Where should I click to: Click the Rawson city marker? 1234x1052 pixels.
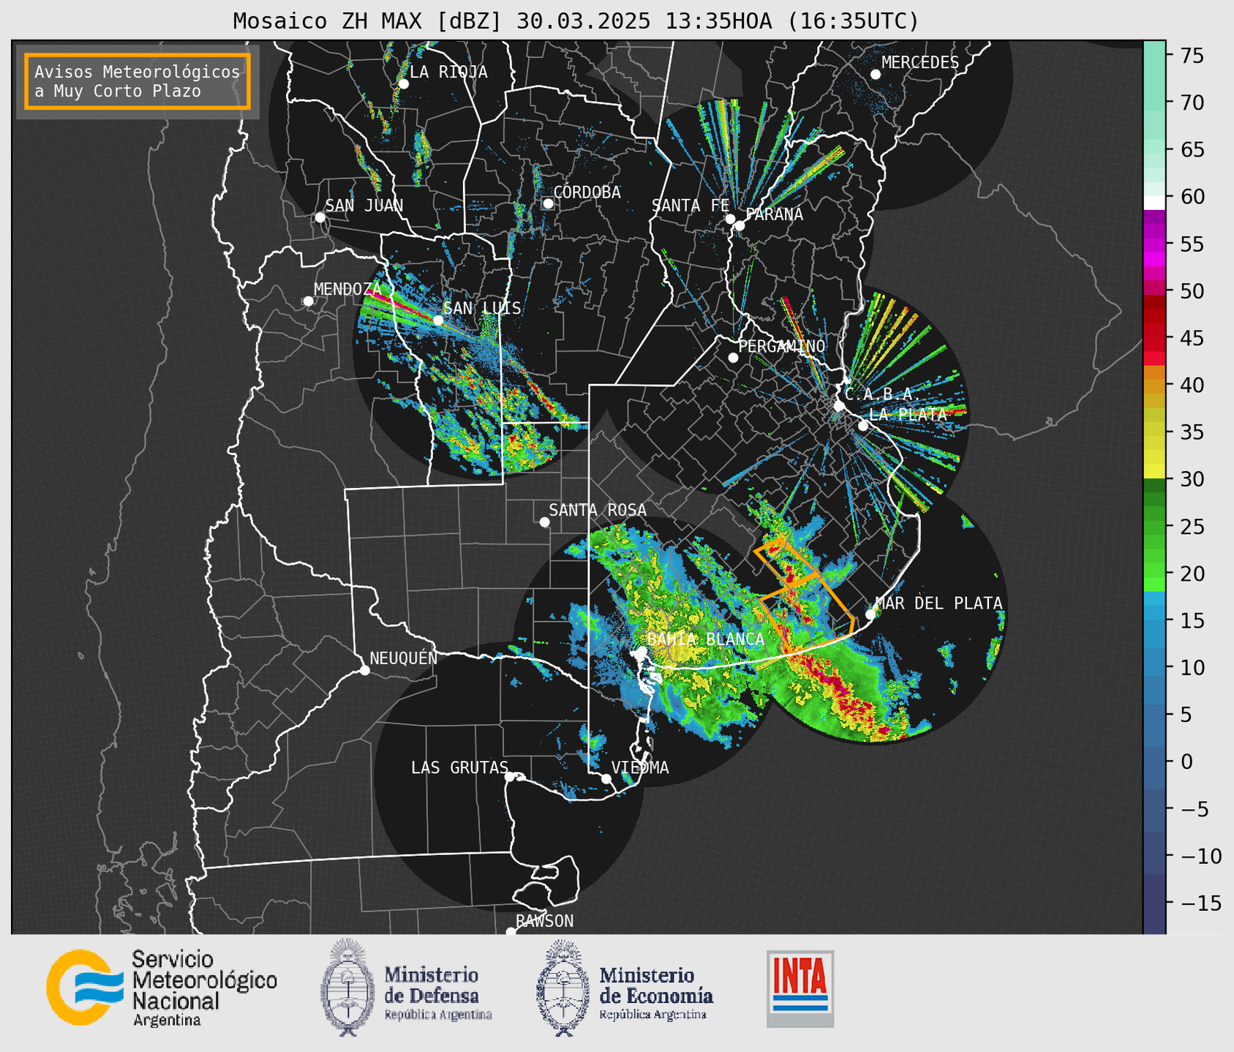[x=511, y=931]
